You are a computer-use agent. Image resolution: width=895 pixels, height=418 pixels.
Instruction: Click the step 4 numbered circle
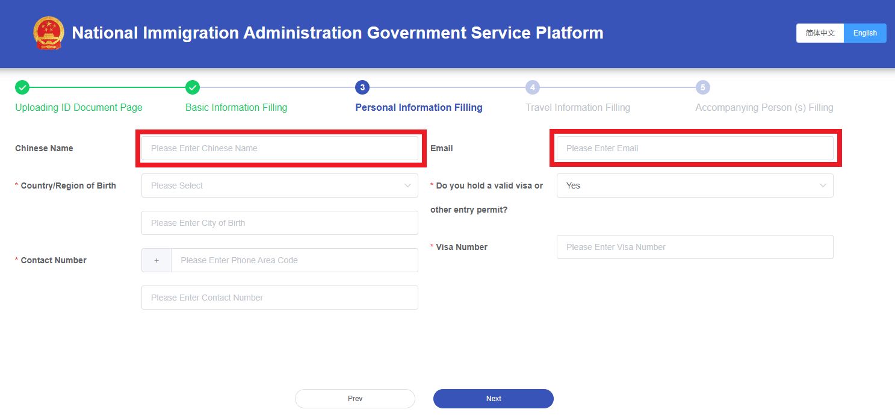point(532,88)
